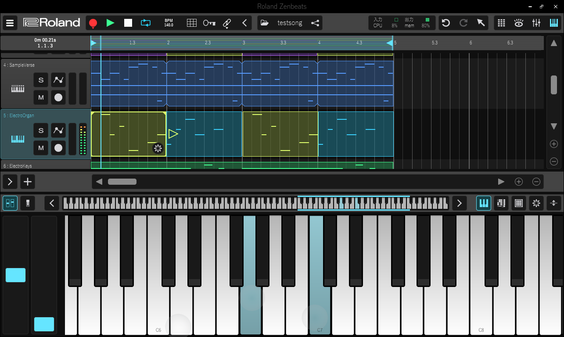Toggle the sustain hold button

point(28,203)
